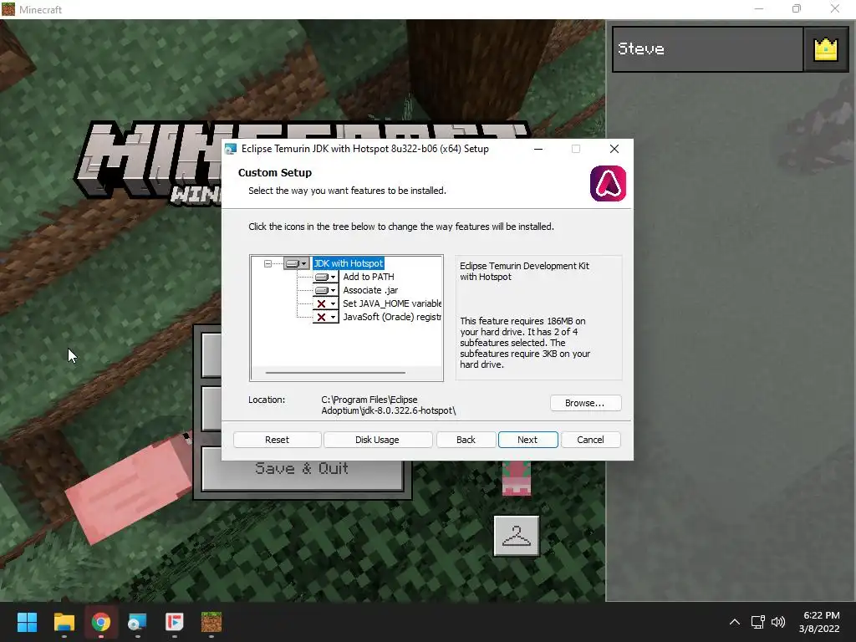856x642 pixels.
Task: Show hidden system tray icons
Action: tap(735, 622)
